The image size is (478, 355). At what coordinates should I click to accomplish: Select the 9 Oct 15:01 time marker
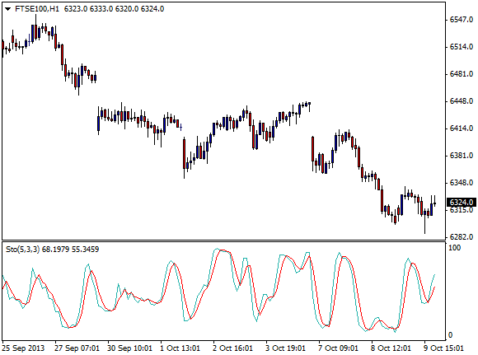tap(444, 348)
